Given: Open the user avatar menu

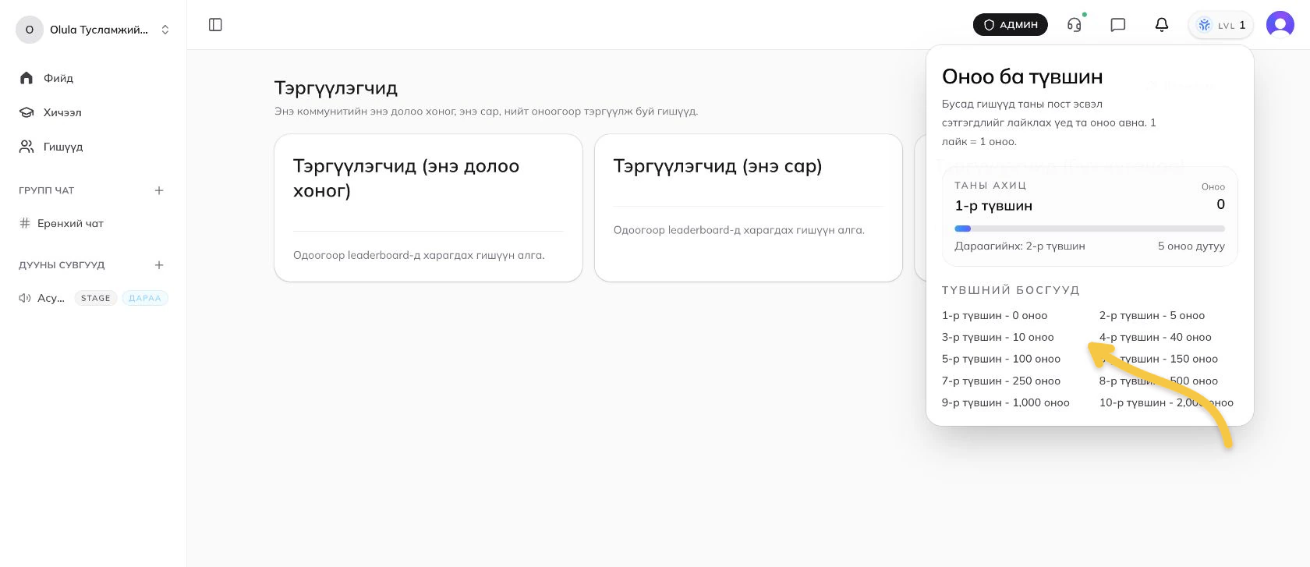Looking at the screenshot, I should click(1280, 25).
